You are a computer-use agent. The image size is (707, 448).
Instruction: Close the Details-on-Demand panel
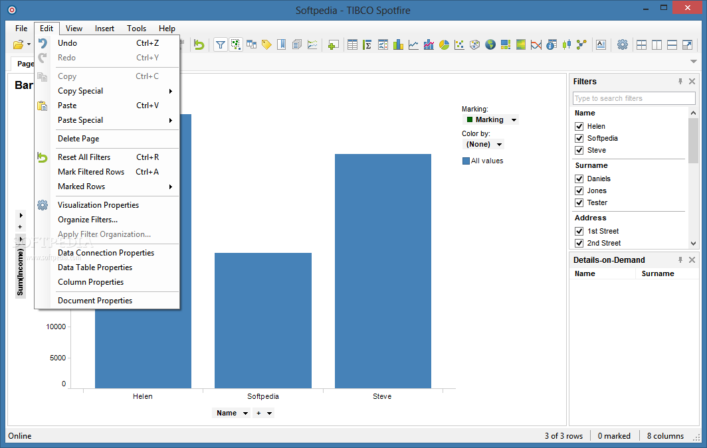pos(692,260)
